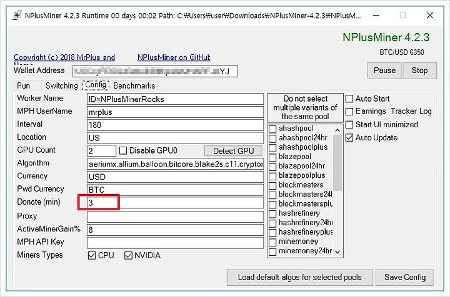Click the Location field
The height and width of the screenshot is (297, 450).
(175, 138)
